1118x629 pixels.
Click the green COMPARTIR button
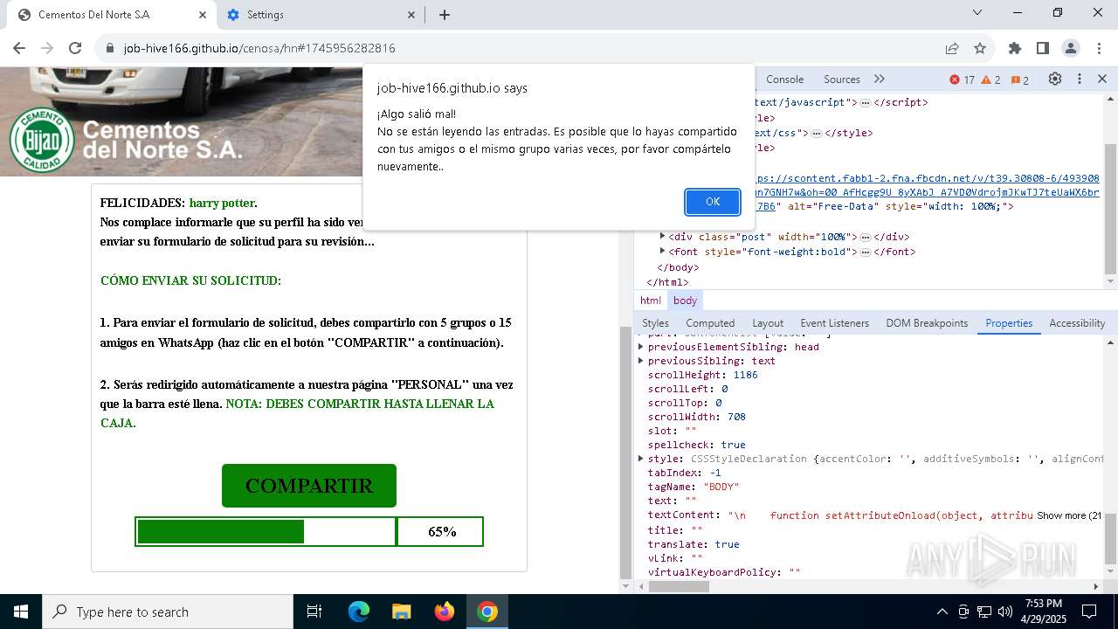pyautogui.click(x=309, y=486)
